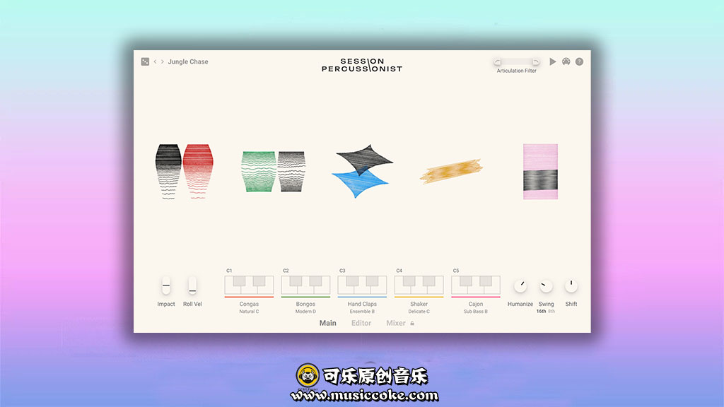Select the black conga drum illustration
Image resolution: width=724 pixels, height=407 pixels.
[x=168, y=171]
